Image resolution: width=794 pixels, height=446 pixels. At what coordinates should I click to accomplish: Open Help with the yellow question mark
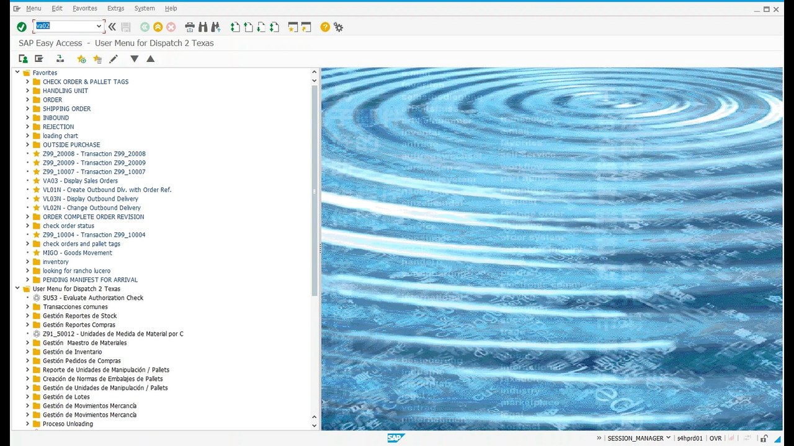tap(325, 27)
